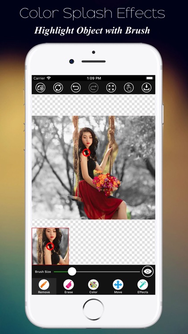This screenshot has width=188, height=334.
Task: Tap the add photo camera icon
Action: point(40,88)
